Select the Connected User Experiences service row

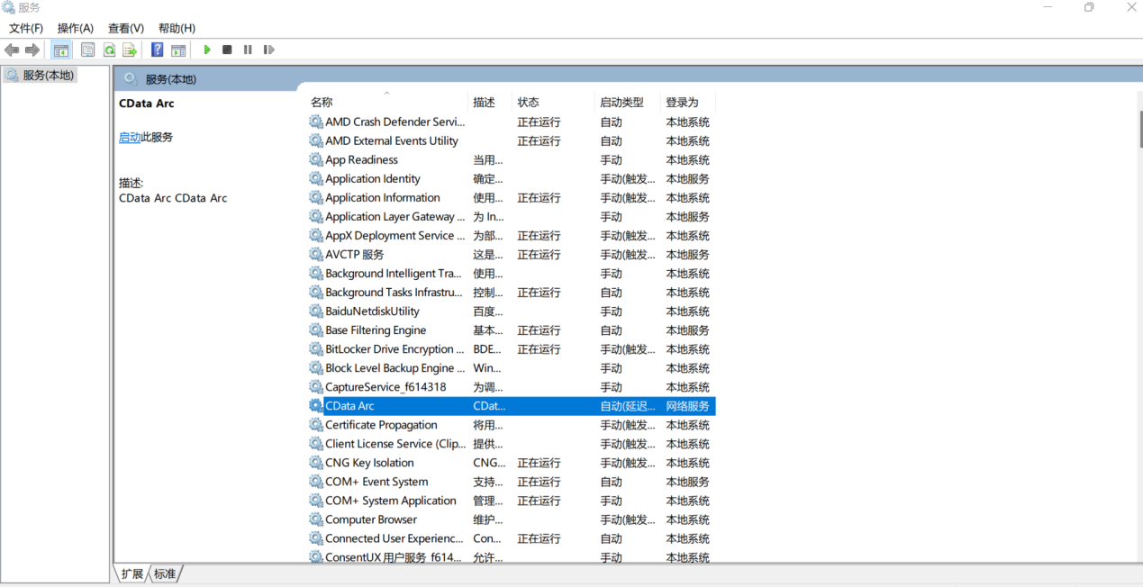[511, 538]
